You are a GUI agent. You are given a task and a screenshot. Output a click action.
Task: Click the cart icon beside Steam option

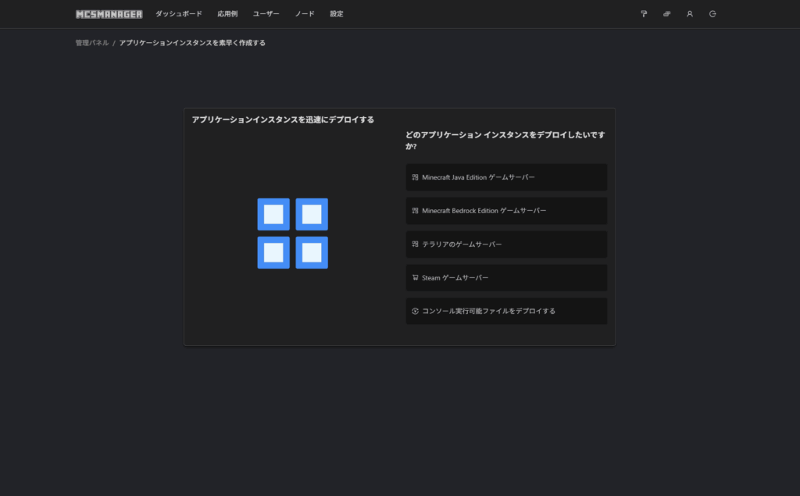(416, 277)
